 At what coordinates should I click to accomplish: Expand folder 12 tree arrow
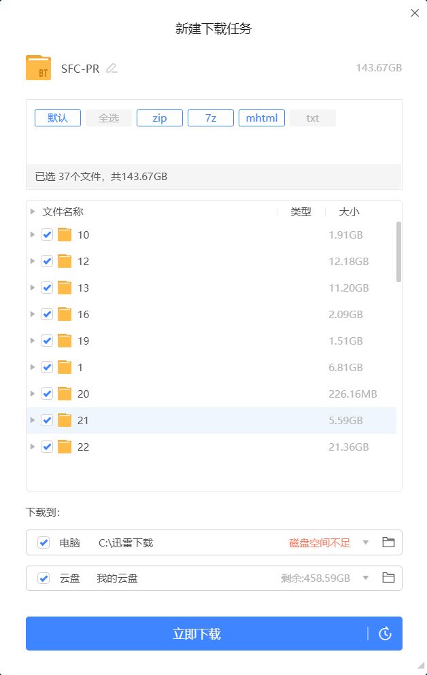[32, 261]
